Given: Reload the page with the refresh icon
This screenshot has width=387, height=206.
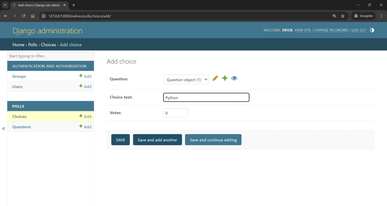Looking at the screenshot, I should click(24, 16).
